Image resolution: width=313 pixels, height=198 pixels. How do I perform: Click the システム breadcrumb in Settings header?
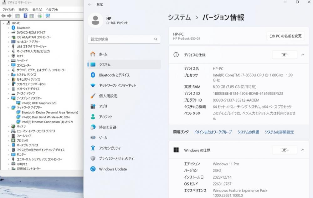[x=179, y=18]
